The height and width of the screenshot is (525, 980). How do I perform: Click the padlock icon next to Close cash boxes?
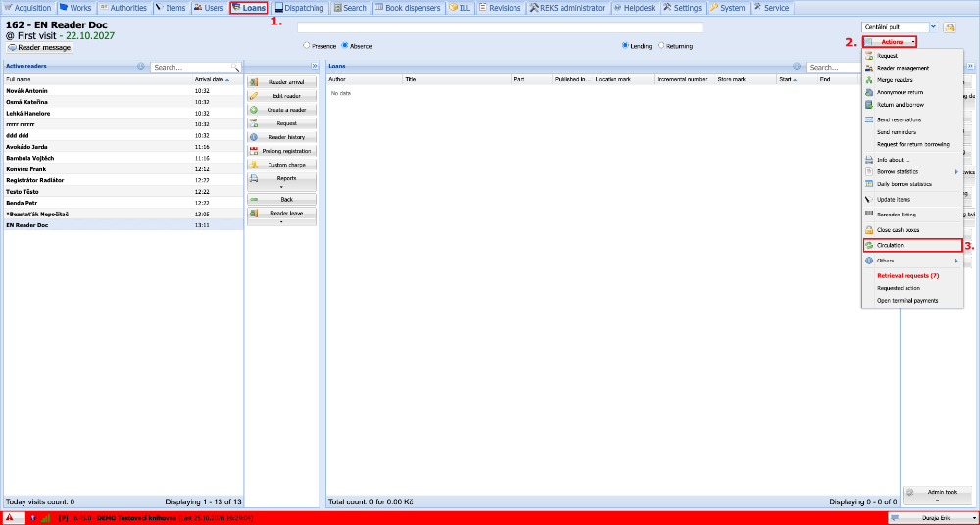(x=868, y=230)
